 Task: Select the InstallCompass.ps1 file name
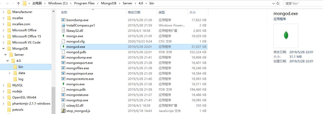pos(81,25)
